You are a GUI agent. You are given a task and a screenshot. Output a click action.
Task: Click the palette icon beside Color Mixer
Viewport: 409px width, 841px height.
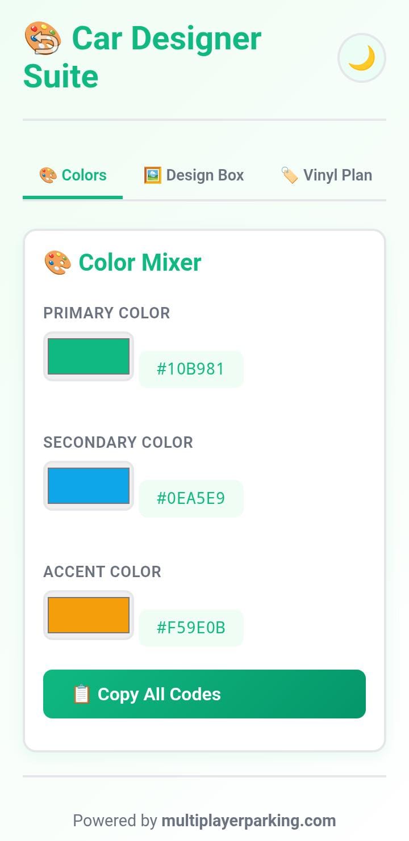[57, 263]
